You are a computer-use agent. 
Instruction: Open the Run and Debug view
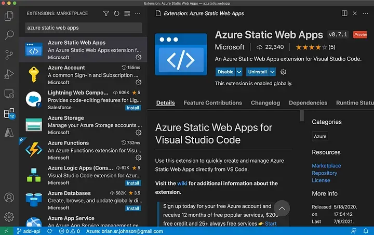pyautogui.click(x=9, y=74)
